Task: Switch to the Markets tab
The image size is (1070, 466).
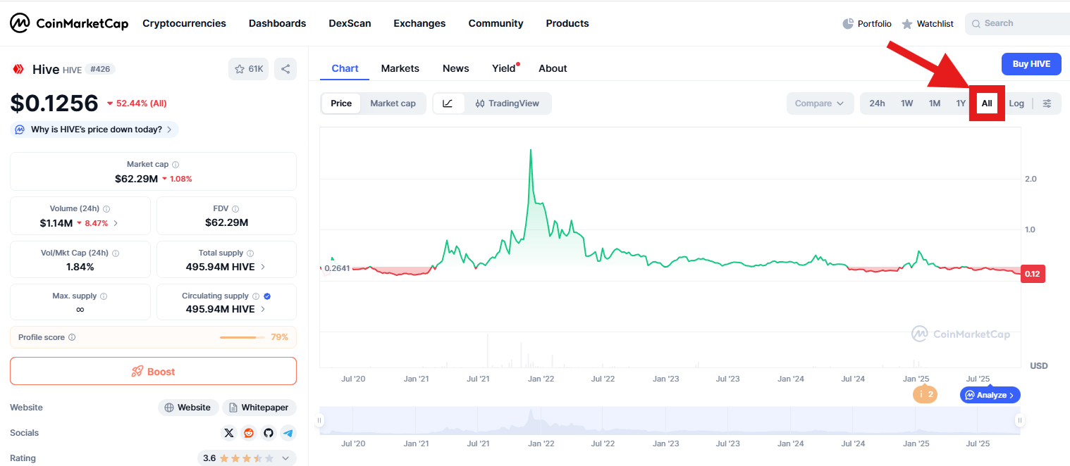Action: (400, 68)
